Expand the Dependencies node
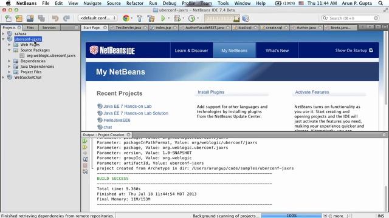 tap(9, 61)
